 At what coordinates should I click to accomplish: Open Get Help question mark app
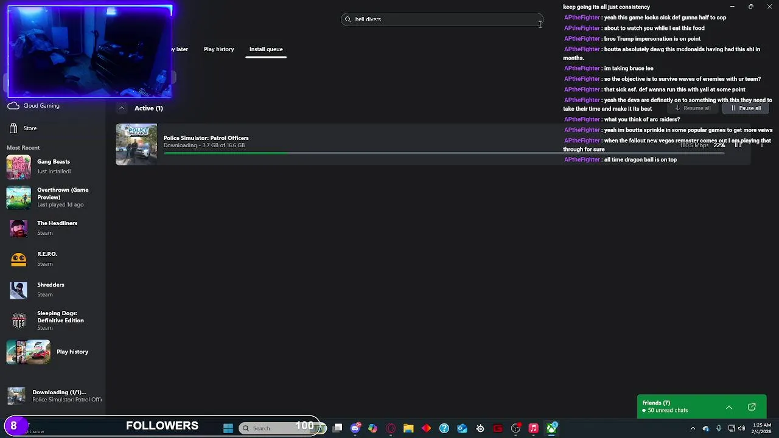click(x=444, y=428)
